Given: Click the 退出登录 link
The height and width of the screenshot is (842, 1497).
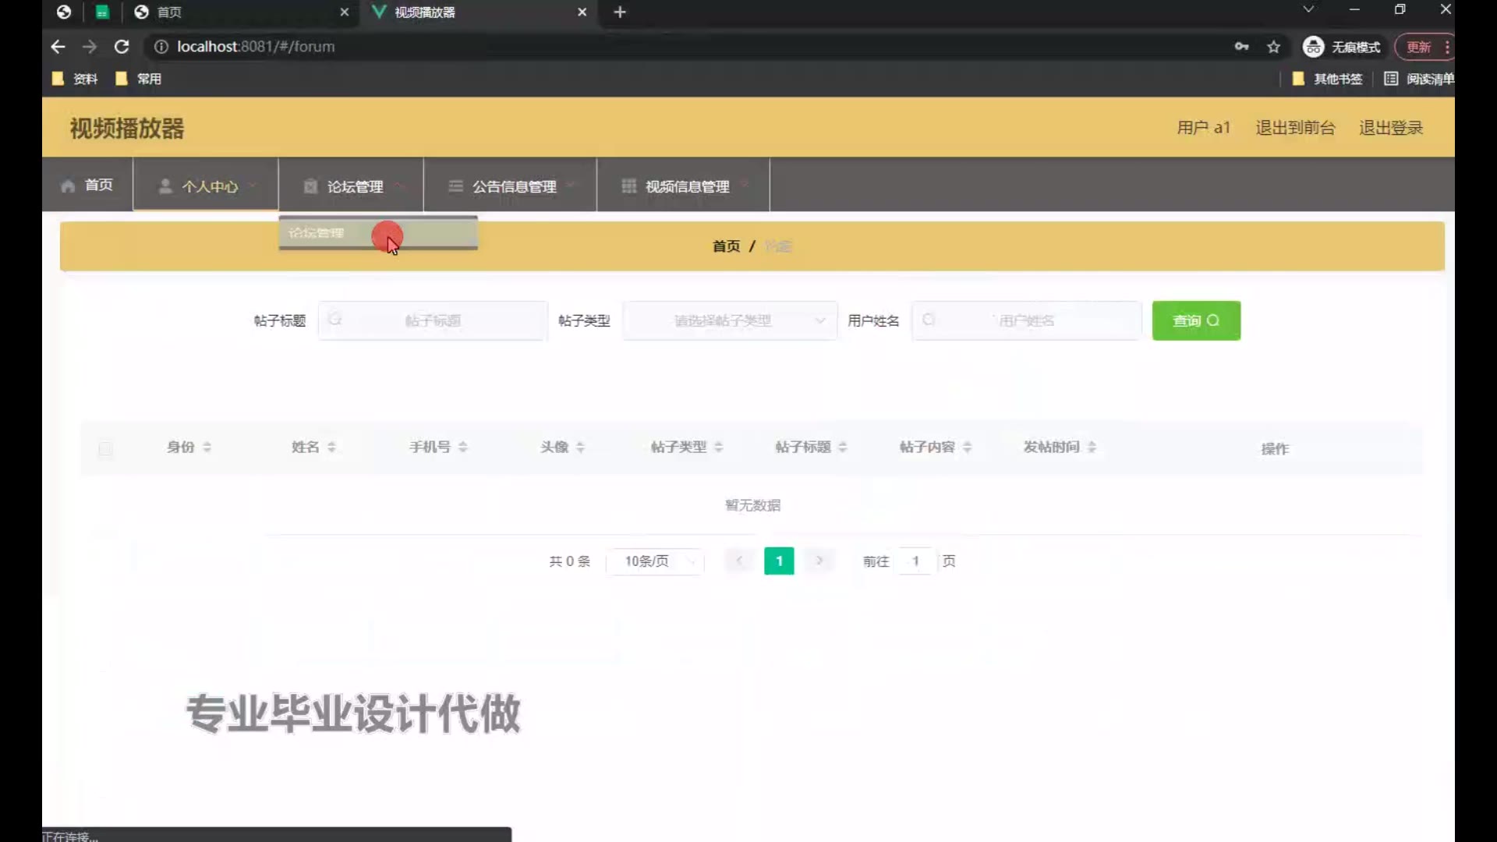Looking at the screenshot, I should point(1390,128).
